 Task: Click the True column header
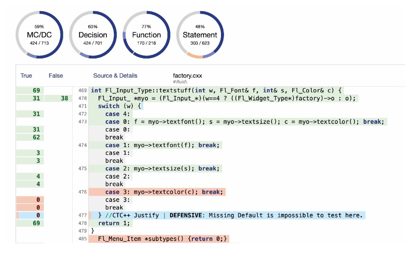tap(26, 75)
